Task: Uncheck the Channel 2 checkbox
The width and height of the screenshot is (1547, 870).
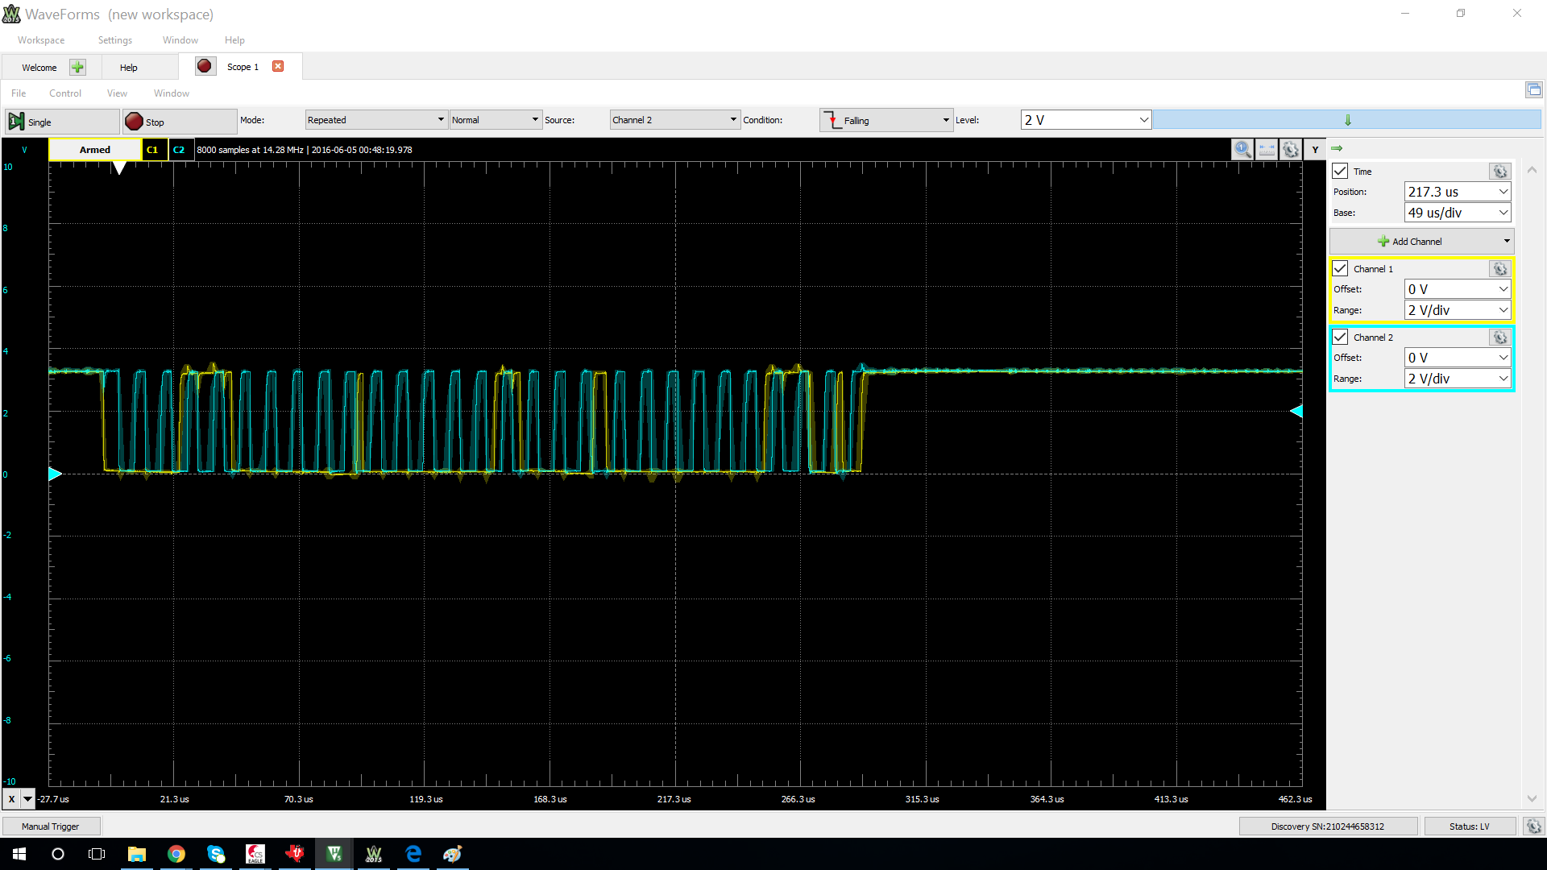Action: (x=1340, y=338)
